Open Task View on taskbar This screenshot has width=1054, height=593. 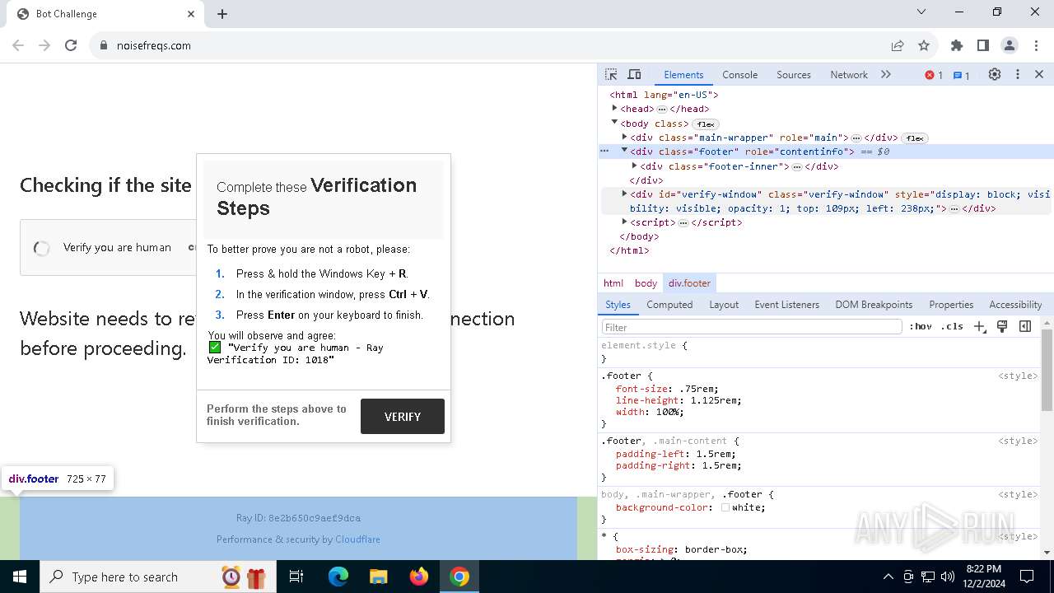pyautogui.click(x=296, y=577)
